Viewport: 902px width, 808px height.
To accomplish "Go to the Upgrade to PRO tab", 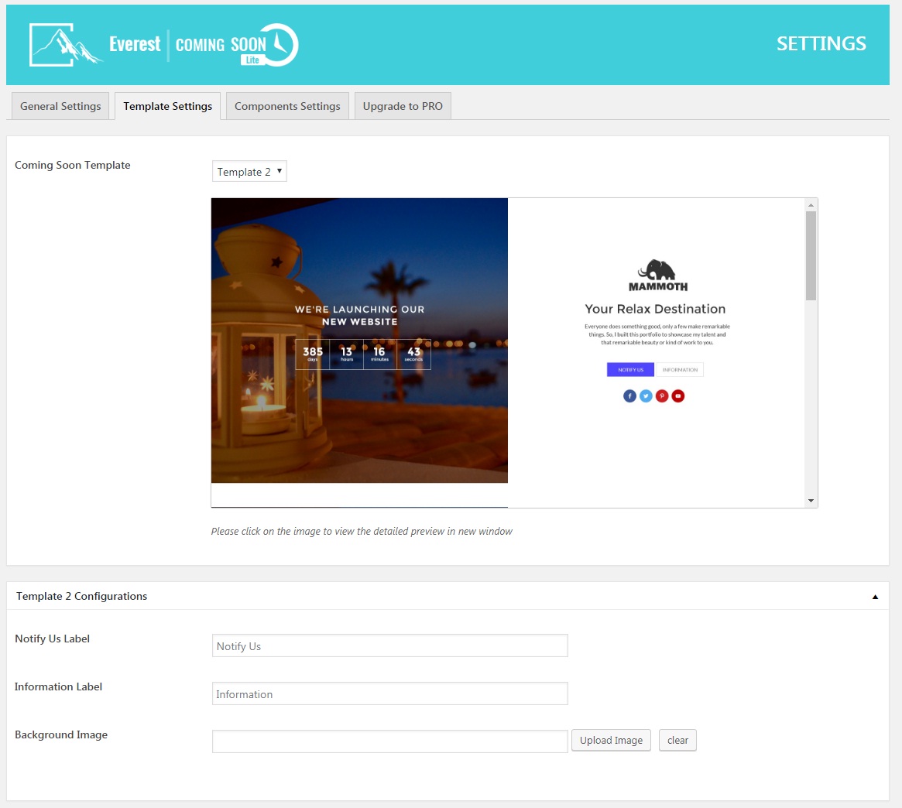I will [403, 106].
